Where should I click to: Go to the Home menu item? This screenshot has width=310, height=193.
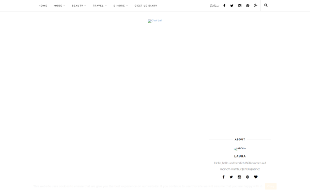click(x=43, y=6)
